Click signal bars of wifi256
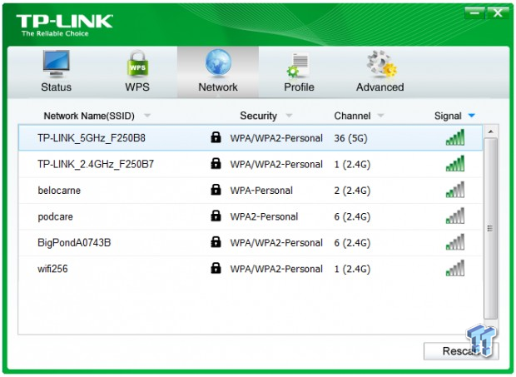The height and width of the screenshot is (377, 516). (455, 268)
